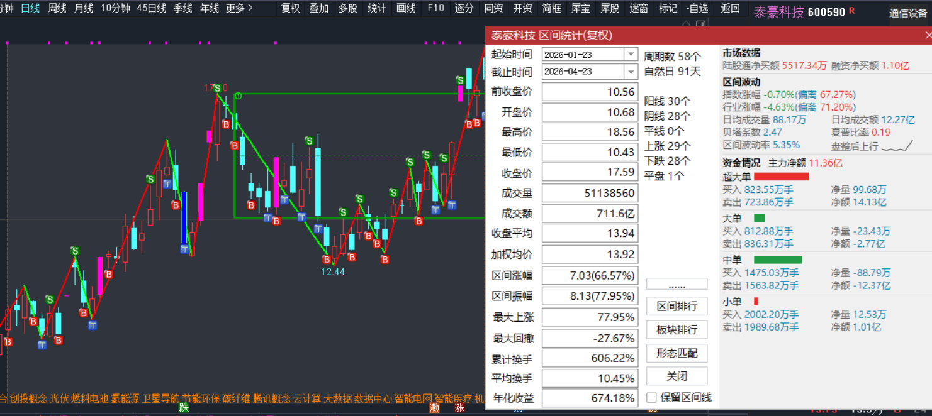932x416 pixels.
Task: Click the 标记 mark toolbar item
Action: pyautogui.click(x=668, y=8)
